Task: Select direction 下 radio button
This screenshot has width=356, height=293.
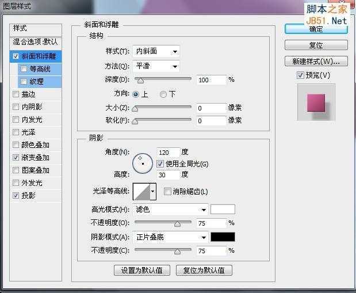Action: click(x=163, y=94)
